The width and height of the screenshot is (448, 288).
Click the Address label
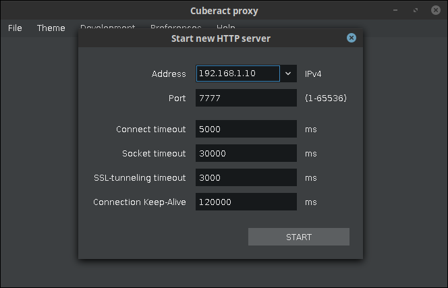pyautogui.click(x=169, y=74)
